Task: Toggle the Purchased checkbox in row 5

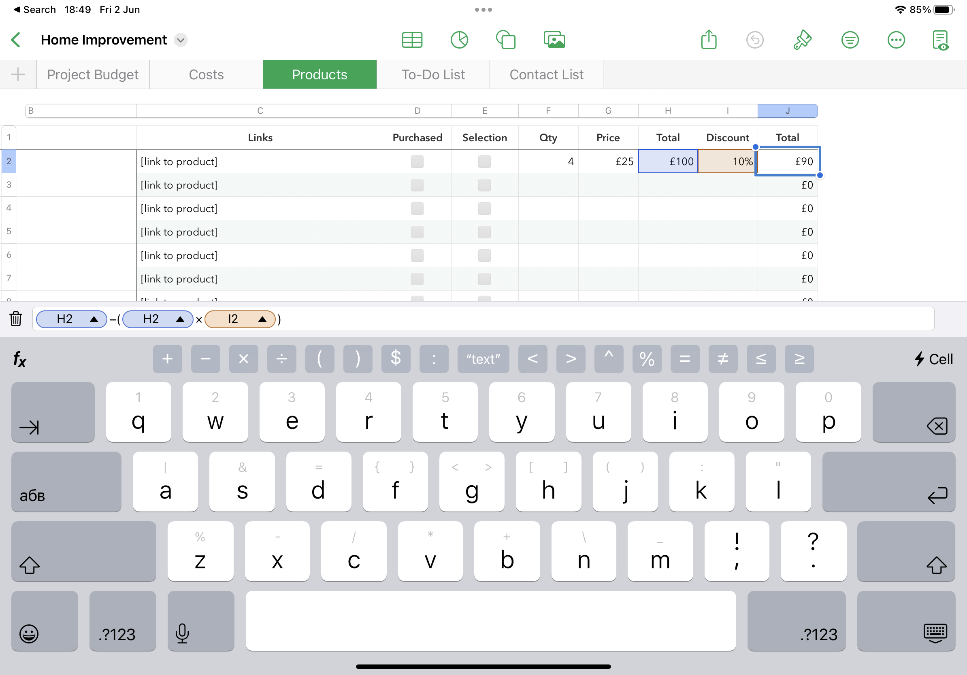Action: click(417, 232)
